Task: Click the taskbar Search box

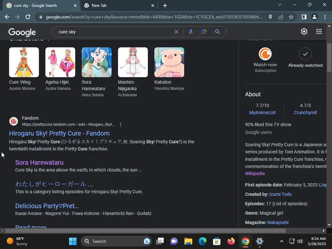Action: point(116,241)
